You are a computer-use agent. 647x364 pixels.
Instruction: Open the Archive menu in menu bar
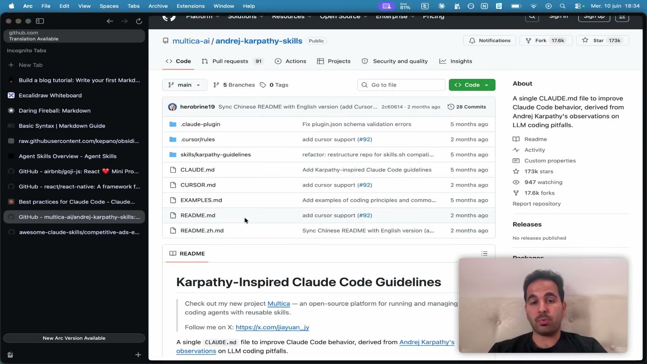coord(158,6)
